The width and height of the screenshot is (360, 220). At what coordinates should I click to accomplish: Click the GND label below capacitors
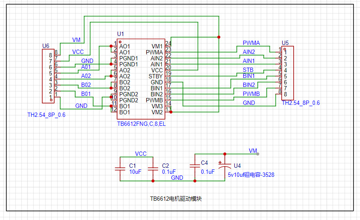(x=177, y=178)
